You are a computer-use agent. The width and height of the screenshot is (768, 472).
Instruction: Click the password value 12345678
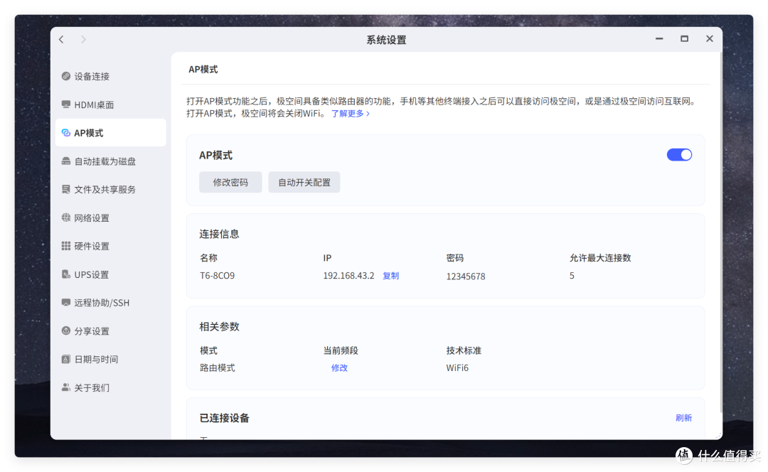pyautogui.click(x=466, y=276)
